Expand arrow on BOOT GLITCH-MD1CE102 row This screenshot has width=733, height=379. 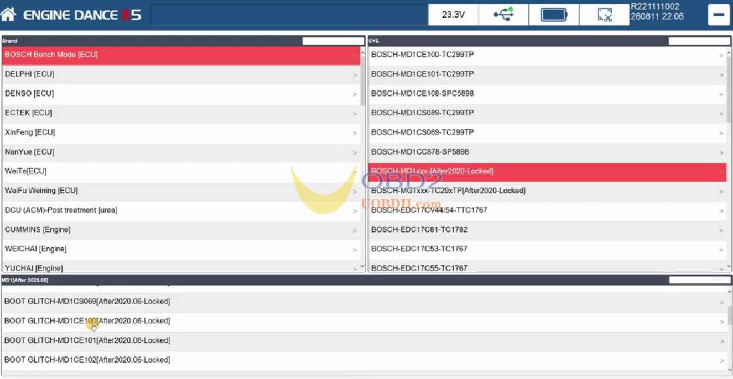coord(722,361)
